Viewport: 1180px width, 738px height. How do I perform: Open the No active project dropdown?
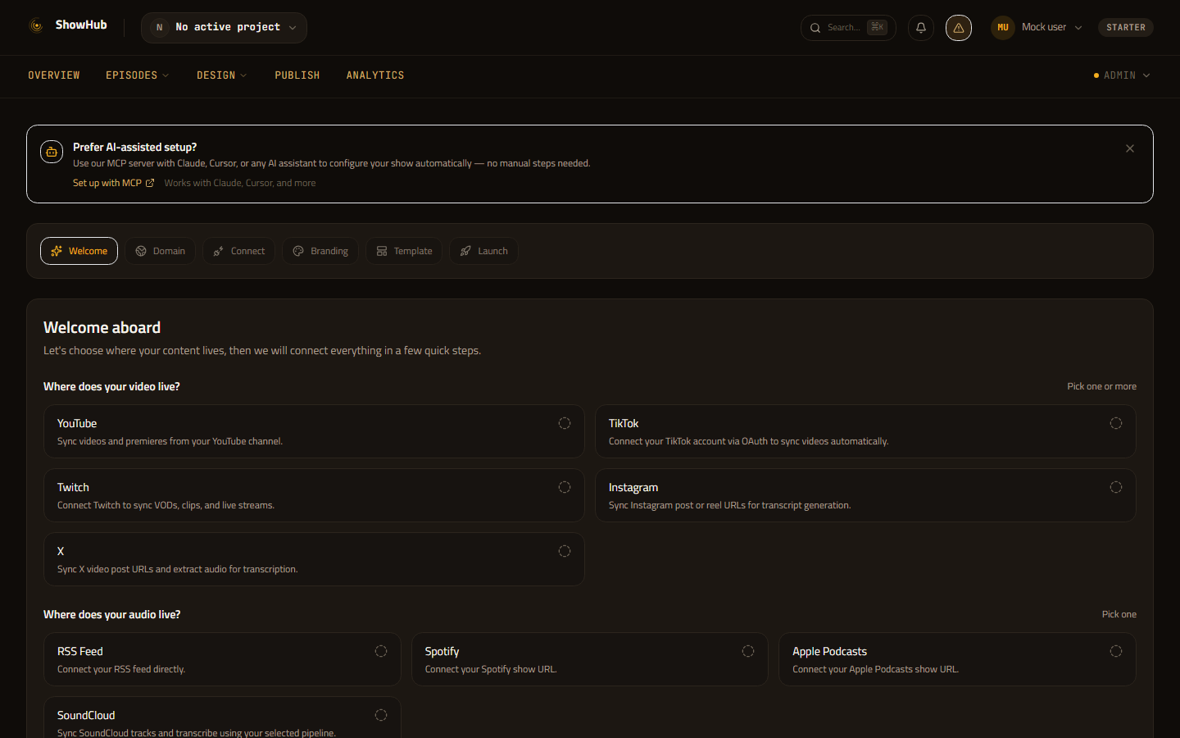[224, 28]
